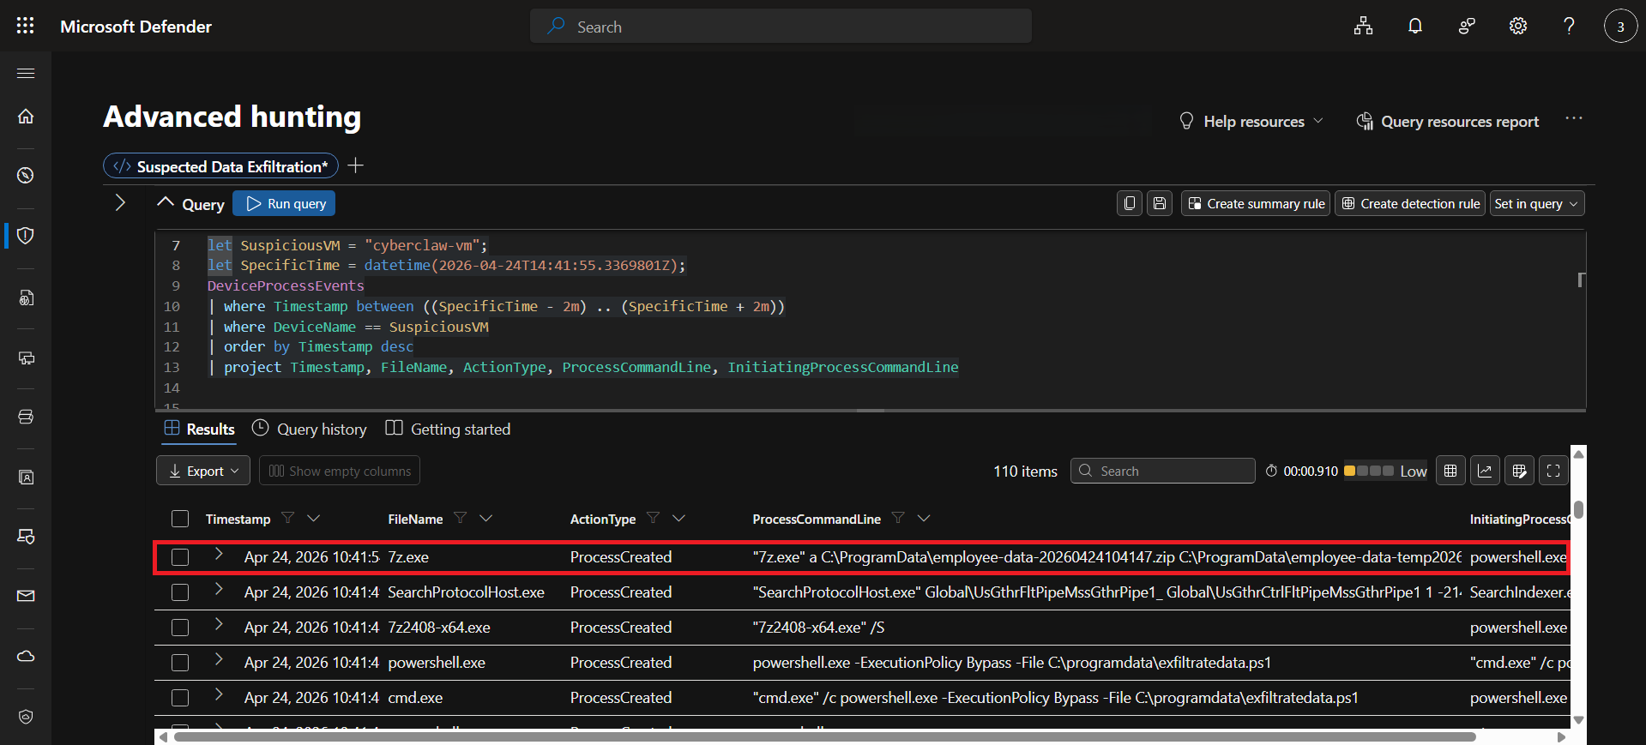Screen dimensions: 1646x745
Task: Open the Export dropdown
Action: [x=203, y=471]
